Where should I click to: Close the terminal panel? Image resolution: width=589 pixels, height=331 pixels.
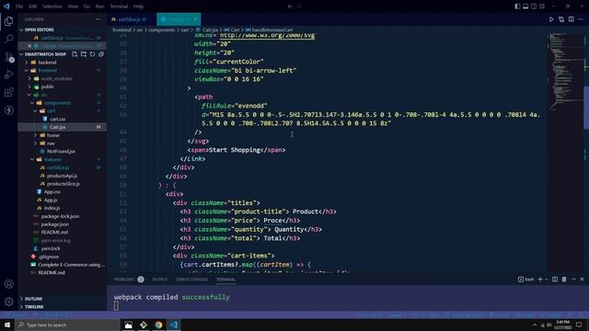(x=582, y=280)
